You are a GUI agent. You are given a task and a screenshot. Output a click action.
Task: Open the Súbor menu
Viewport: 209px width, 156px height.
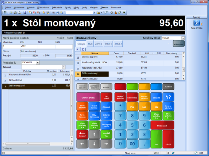tap(8, 7)
